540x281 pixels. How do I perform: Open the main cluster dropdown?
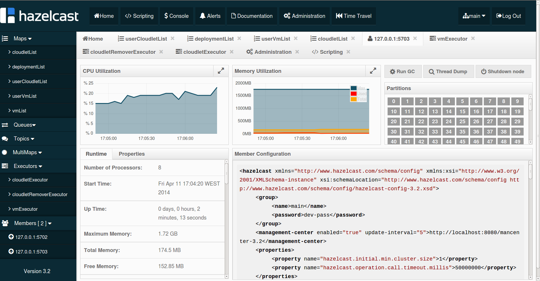point(474,16)
